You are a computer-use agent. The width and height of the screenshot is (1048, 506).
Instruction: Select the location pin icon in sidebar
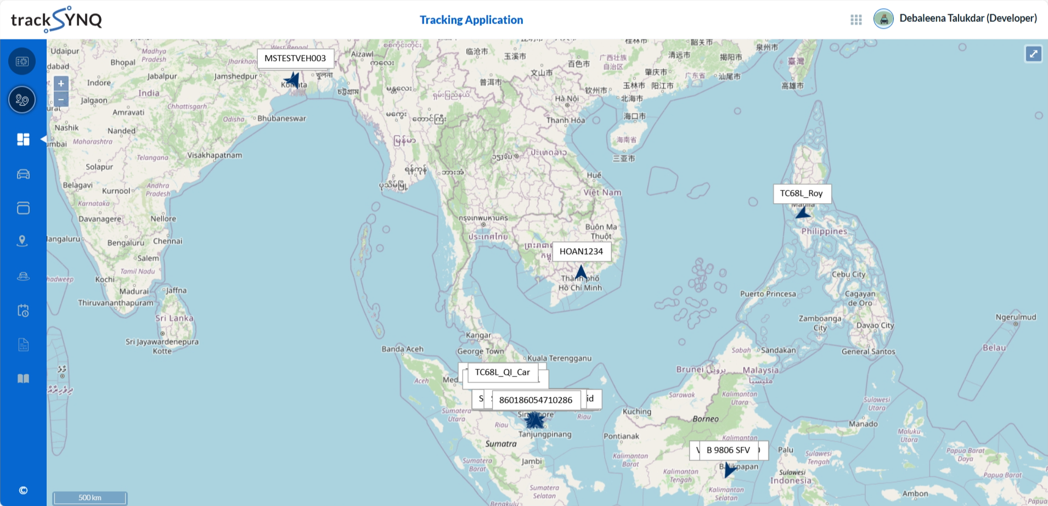22,240
